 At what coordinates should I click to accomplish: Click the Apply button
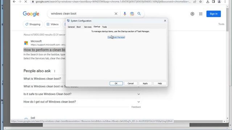pyautogui.click(x=145, y=83)
